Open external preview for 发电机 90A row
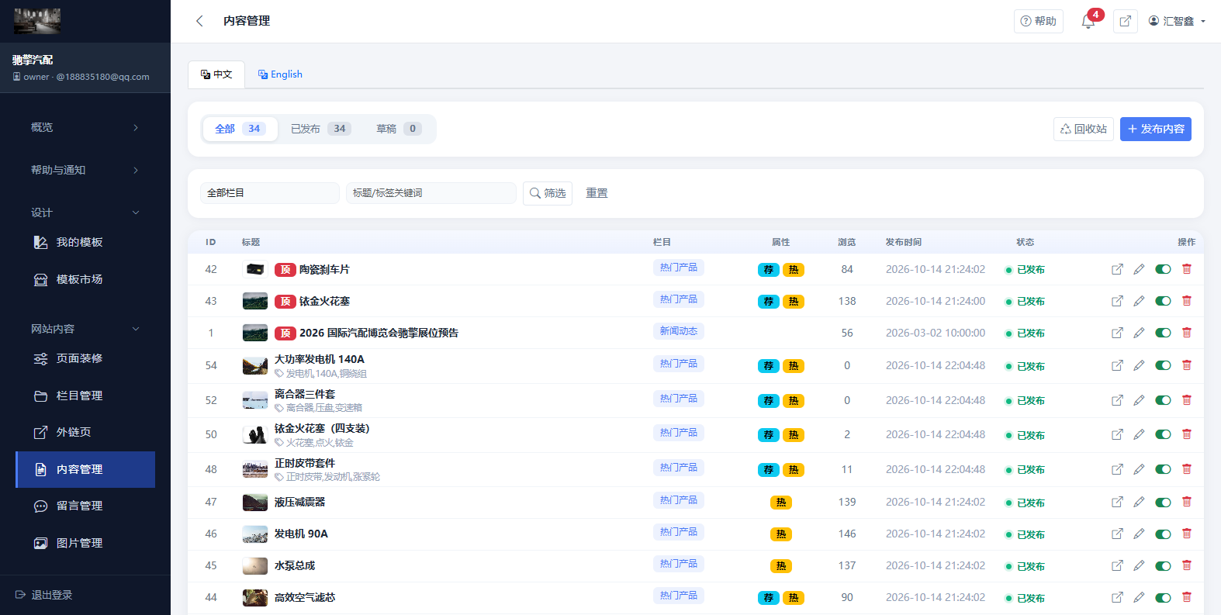 tap(1117, 534)
